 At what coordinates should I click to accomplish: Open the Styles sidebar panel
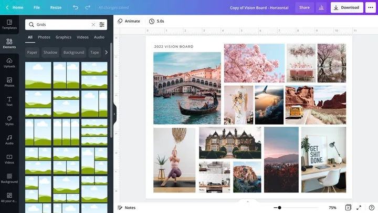tap(9, 120)
